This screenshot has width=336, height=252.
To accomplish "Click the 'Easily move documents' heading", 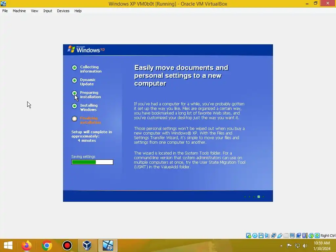I will [x=181, y=75].
